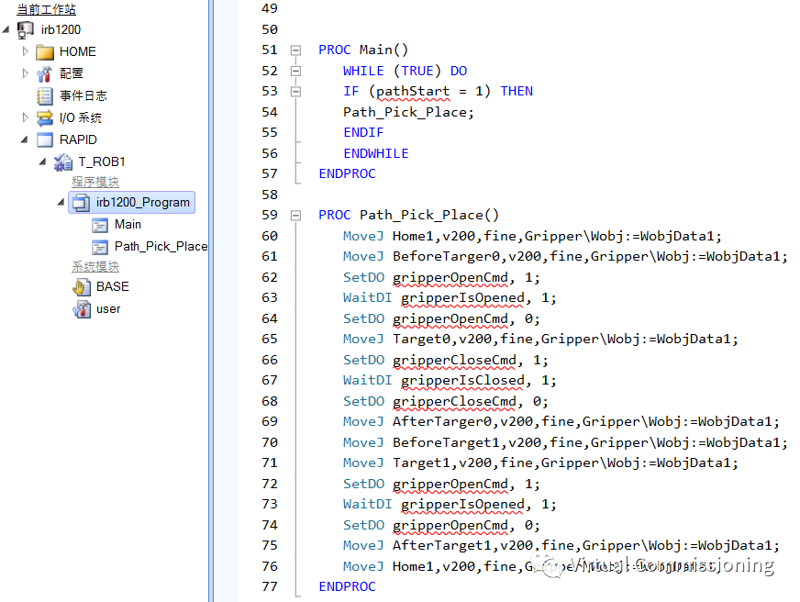This screenshot has width=800, height=602.
Task: Click the irb1200 controller icon
Action: [x=26, y=29]
